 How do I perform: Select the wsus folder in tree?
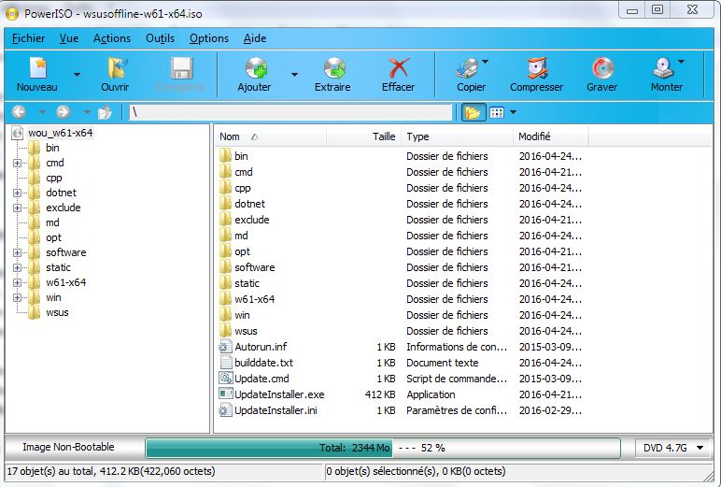coord(57,312)
